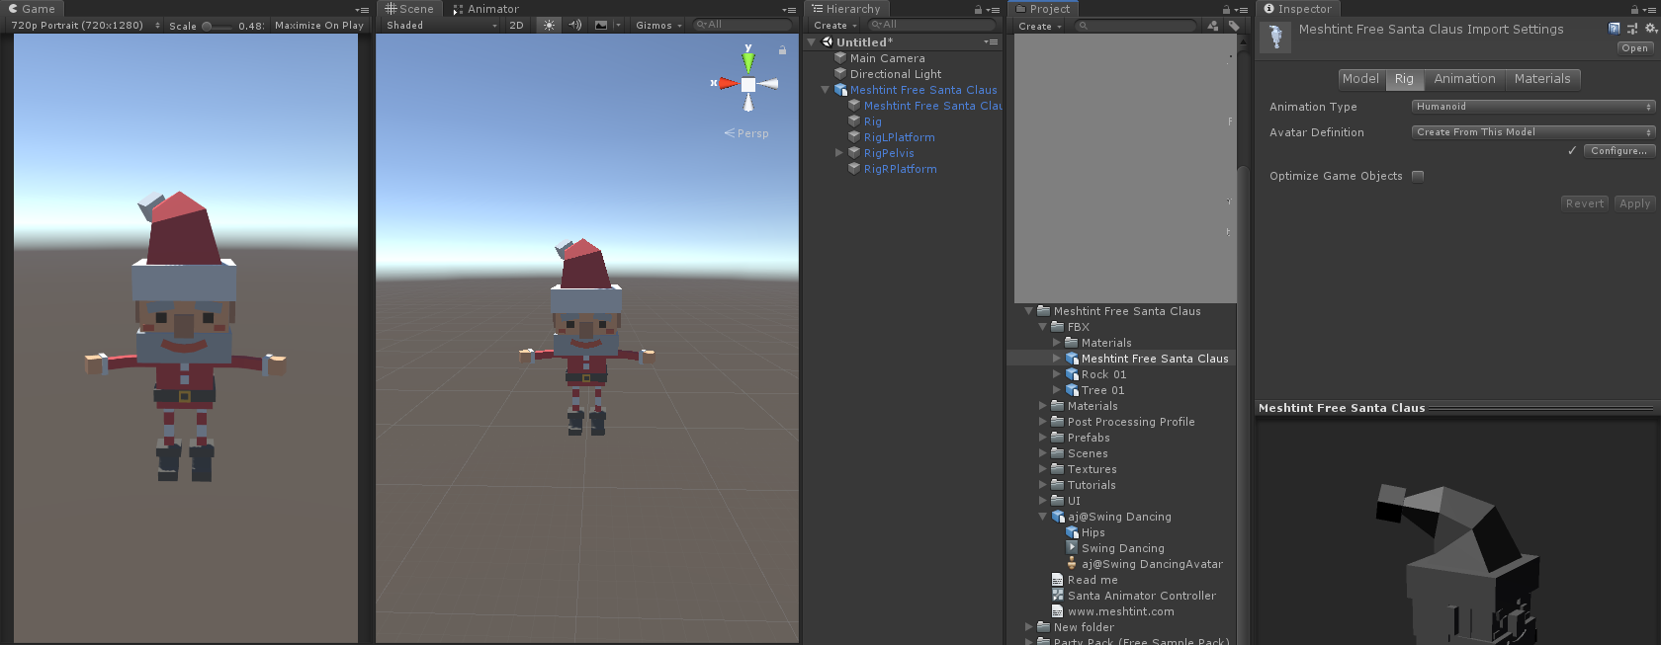The image size is (1661, 645).
Task: Collapse the FBX folder in Project
Action: click(1043, 327)
